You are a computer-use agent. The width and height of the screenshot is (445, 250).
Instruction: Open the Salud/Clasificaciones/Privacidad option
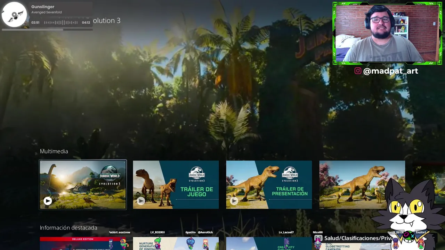pyautogui.click(x=358, y=238)
